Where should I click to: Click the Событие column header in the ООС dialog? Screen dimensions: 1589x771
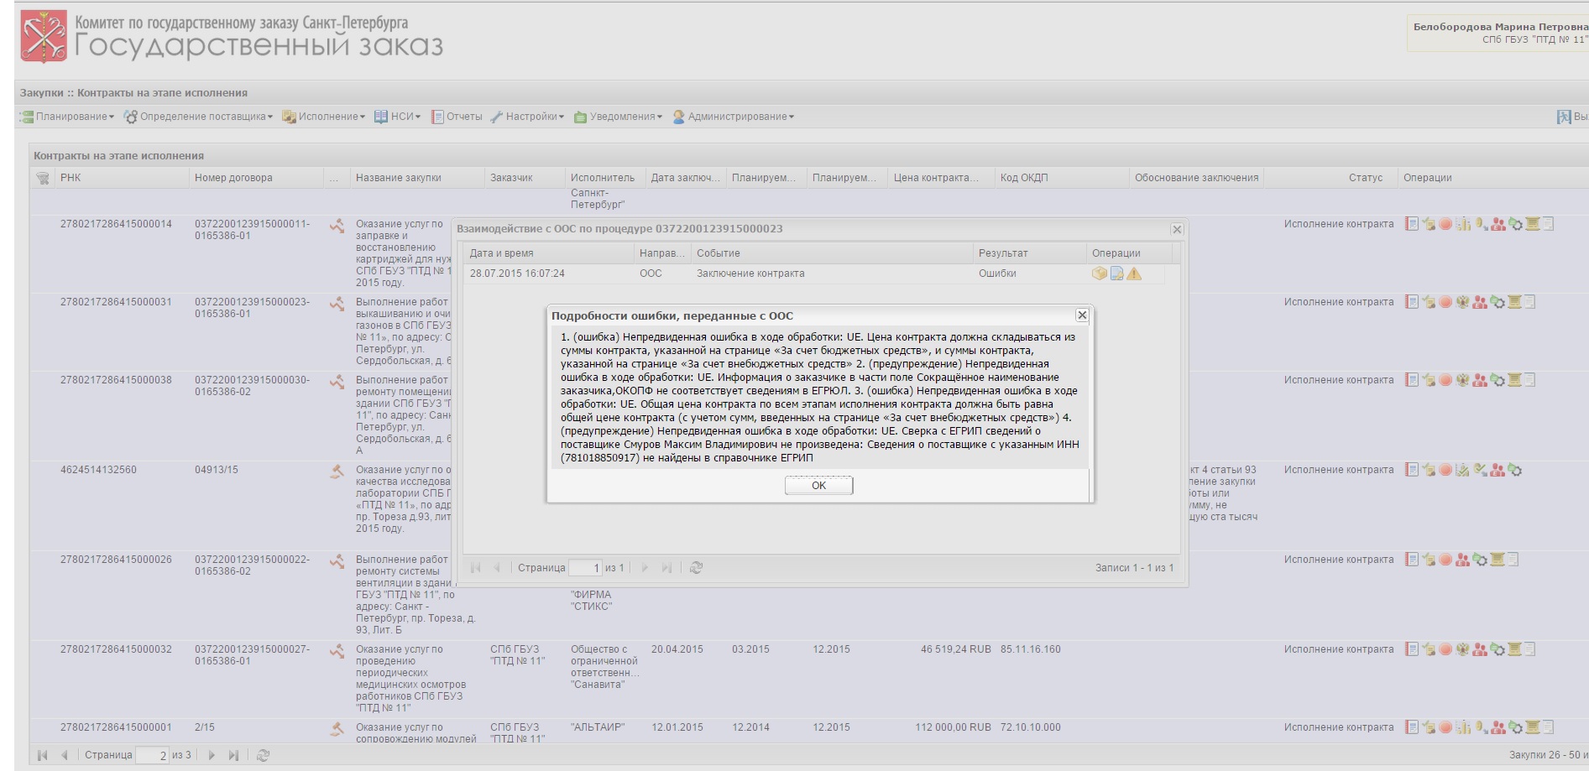(x=832, y=253)
